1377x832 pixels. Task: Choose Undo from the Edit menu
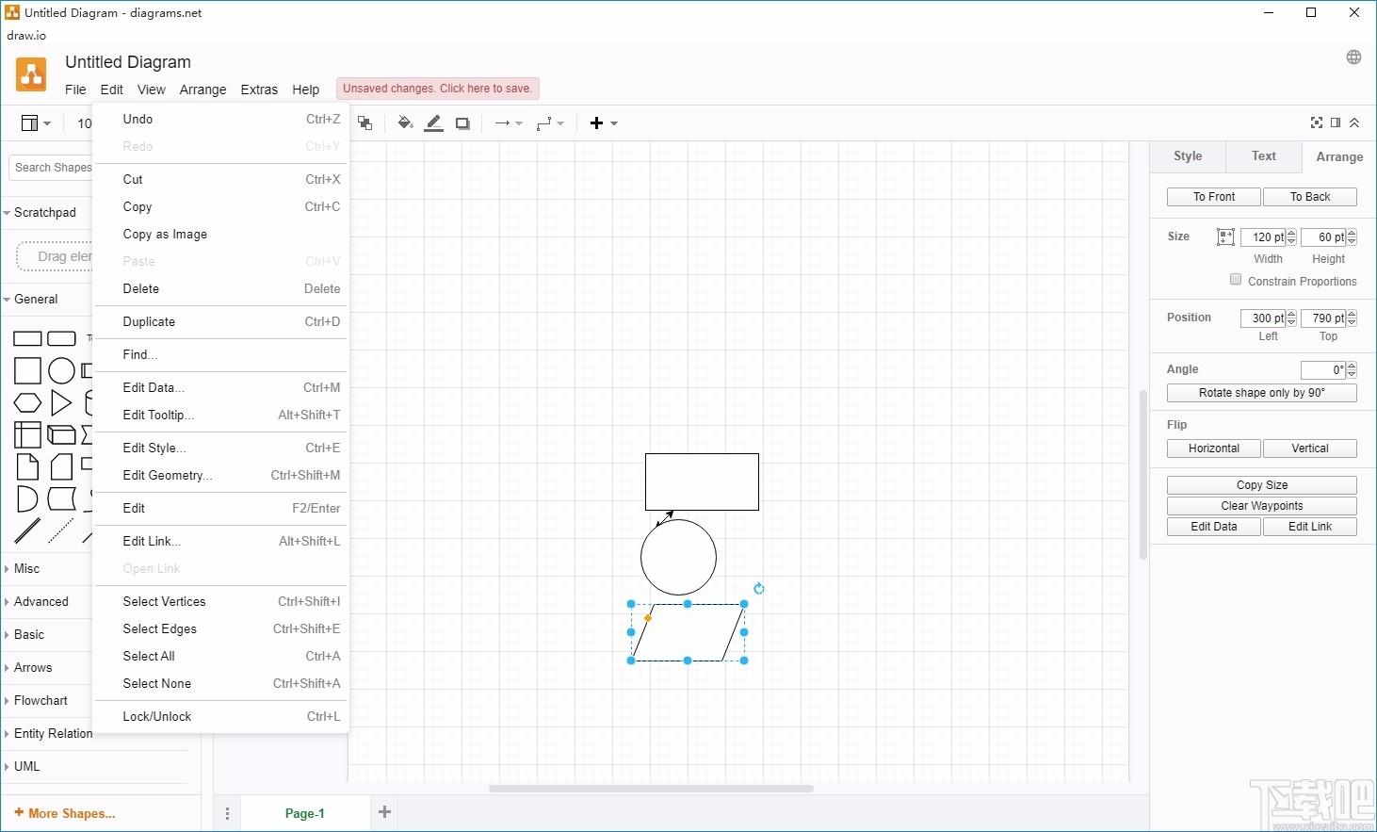(222, 120)
